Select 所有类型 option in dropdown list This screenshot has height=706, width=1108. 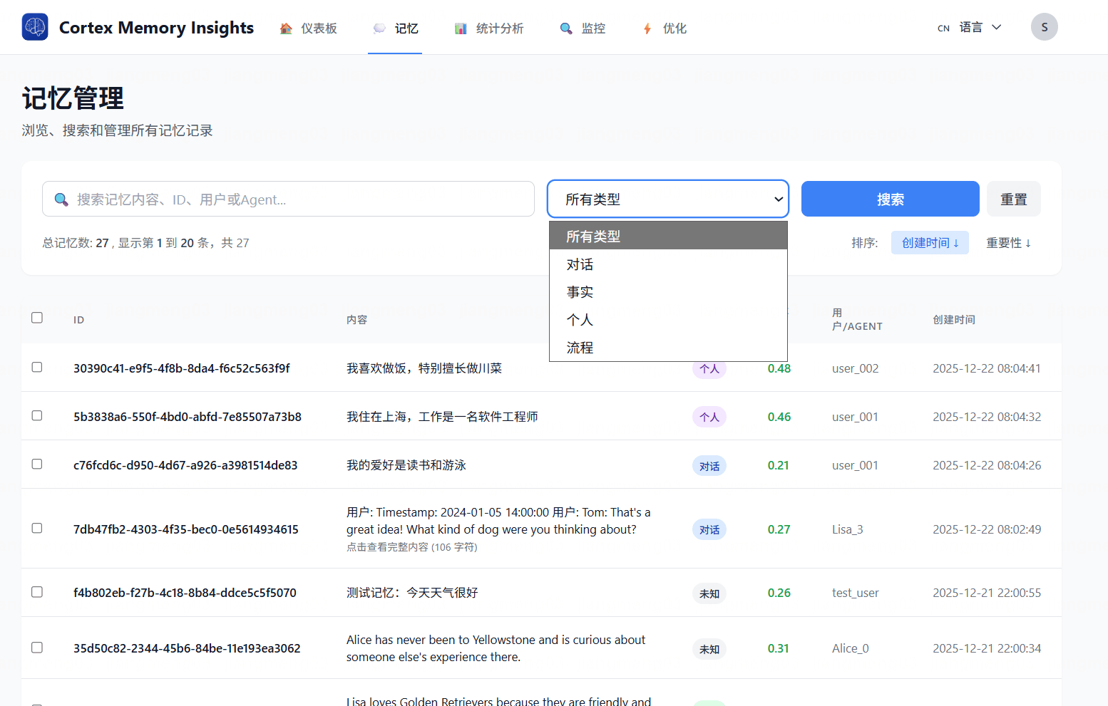[668, 236]
